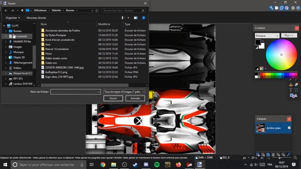Image resolution: width=301 pixels, height=169 pixels.
Task: Click the zoom magnifier icon in status bar
Action: point(295,158)
